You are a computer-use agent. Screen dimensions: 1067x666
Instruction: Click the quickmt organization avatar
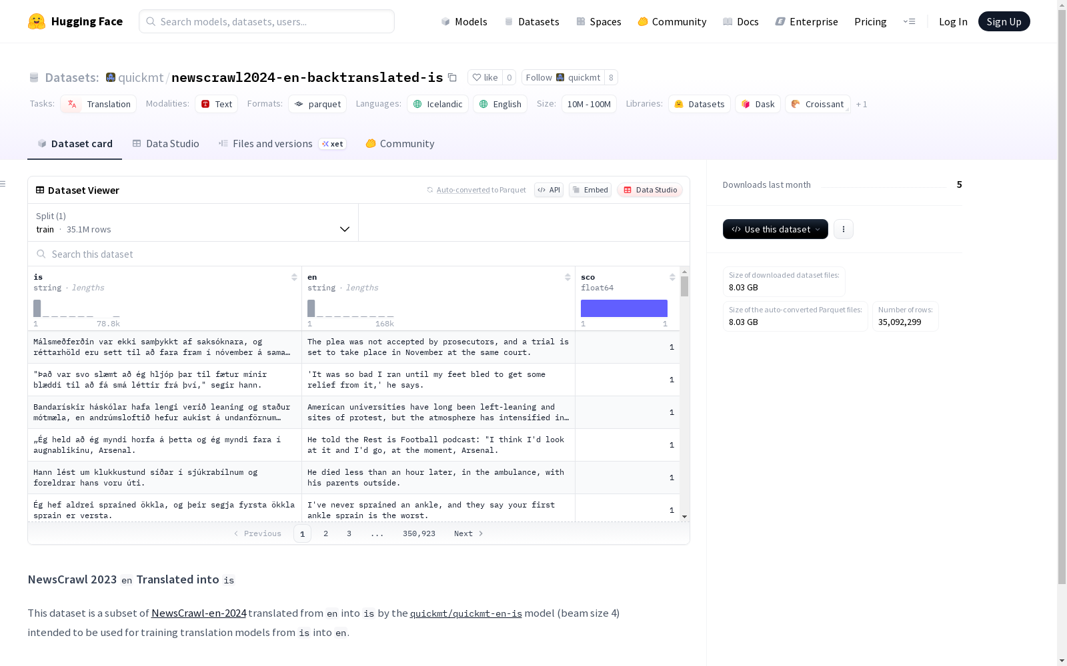click(111, 77)
